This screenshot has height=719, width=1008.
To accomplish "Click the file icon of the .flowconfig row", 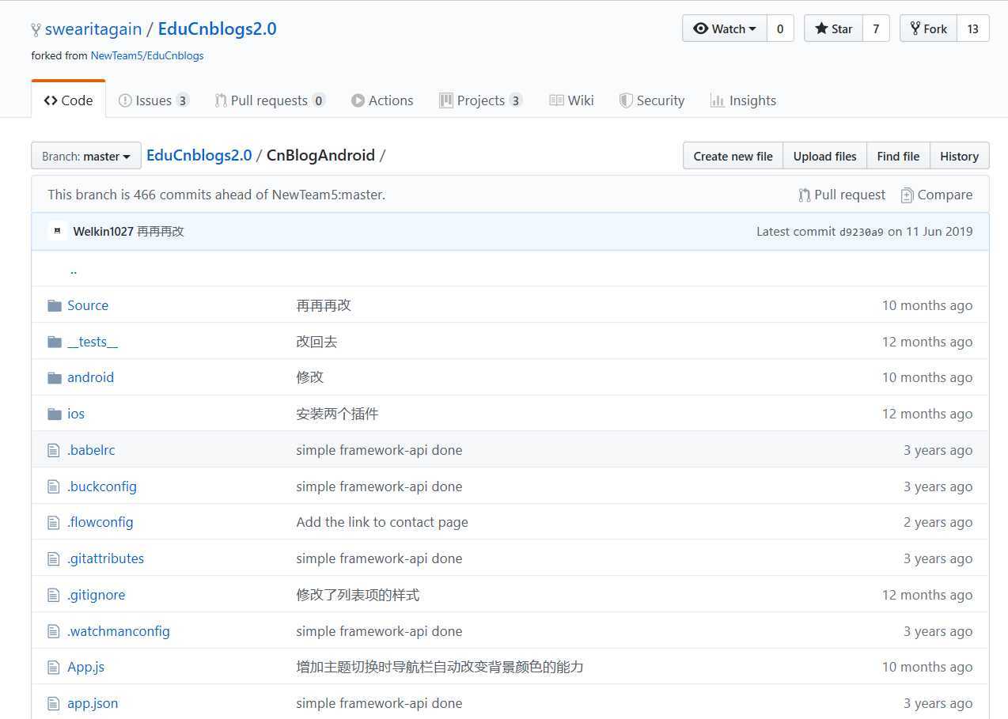I will (54, 522).
